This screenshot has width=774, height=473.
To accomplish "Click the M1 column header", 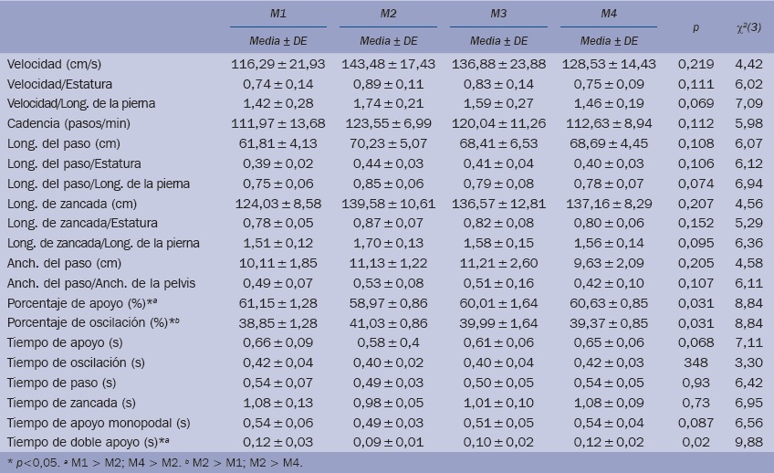I will pos(282,16).
